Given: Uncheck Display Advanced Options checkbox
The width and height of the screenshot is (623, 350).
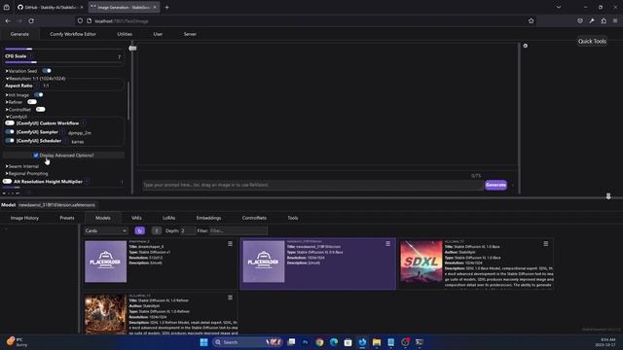Looking at the screenshot, I should (x=36, y=156).
